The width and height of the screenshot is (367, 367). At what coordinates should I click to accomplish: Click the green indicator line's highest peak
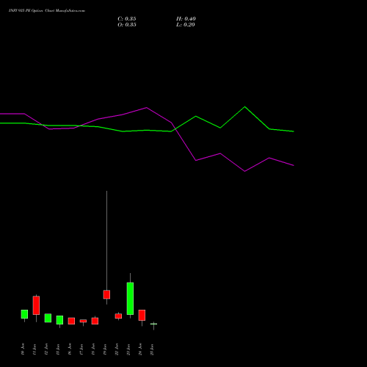(x=244, y=106)
